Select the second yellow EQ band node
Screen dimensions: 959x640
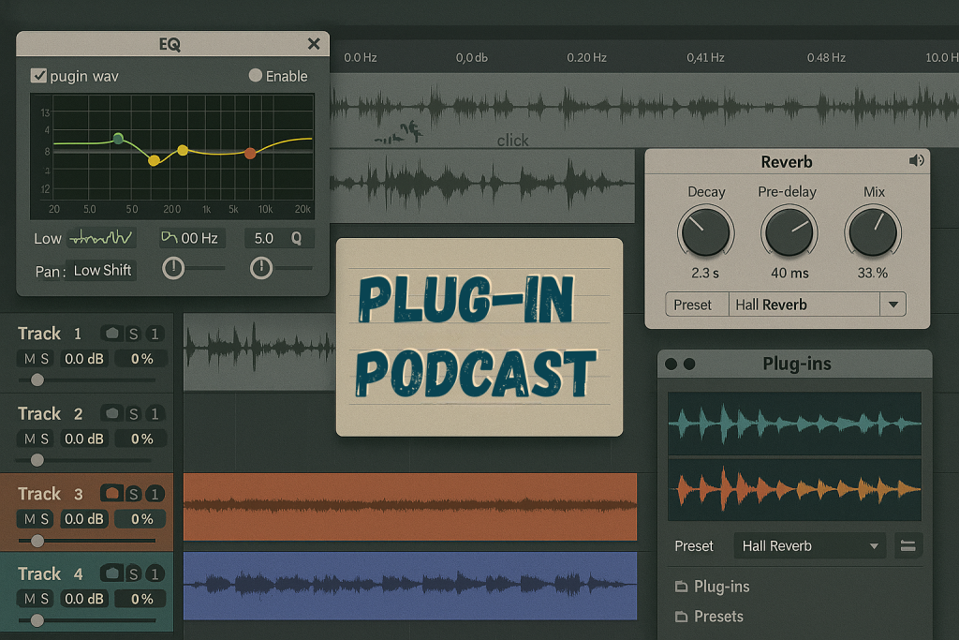click(x=183, y=150)
